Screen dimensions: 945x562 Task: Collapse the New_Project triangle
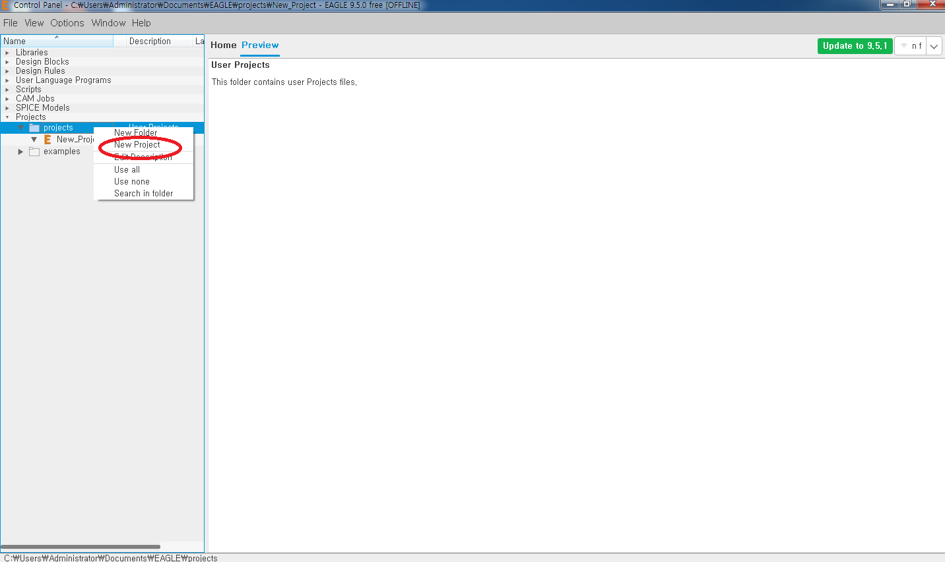(34, 140)
